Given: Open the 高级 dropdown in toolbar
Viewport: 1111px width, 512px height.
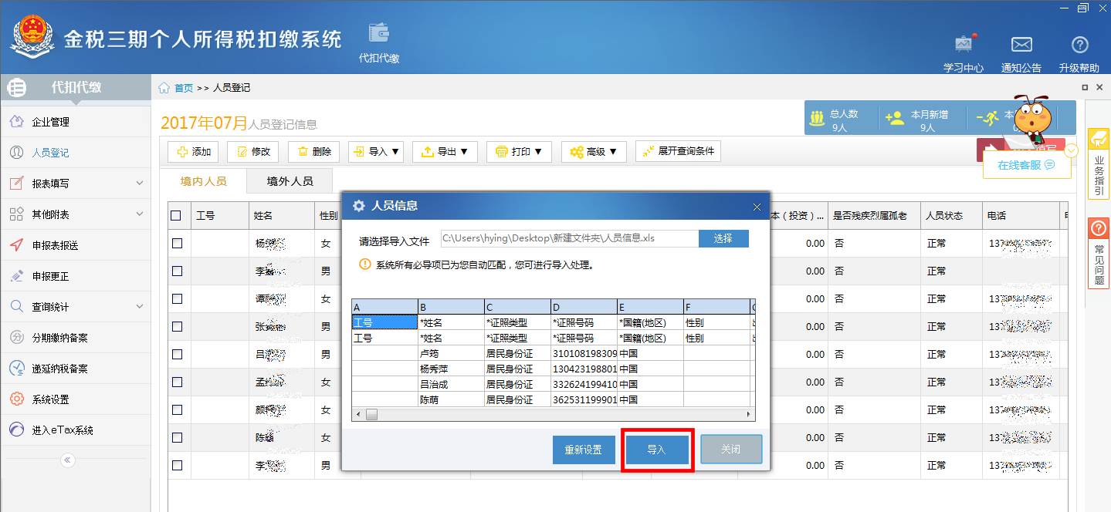Looking at the screenshot, I should [x=593, y=152].
